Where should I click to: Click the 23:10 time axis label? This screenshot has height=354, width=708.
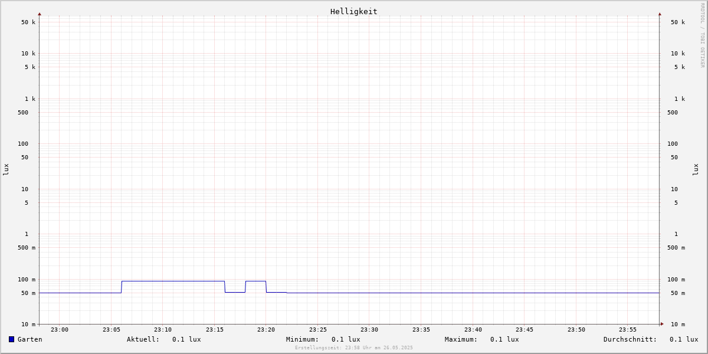click(163, 330)
